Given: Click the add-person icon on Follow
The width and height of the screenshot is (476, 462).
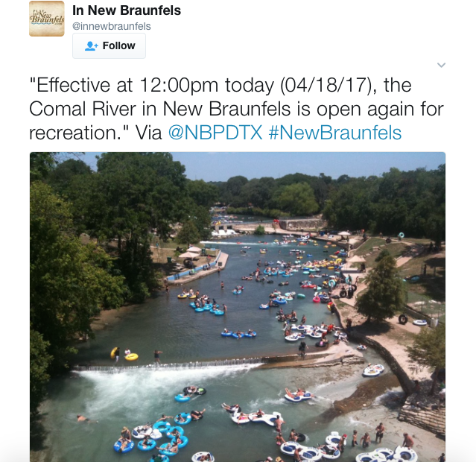Looking at the screenshot, I should pos(92,46).
